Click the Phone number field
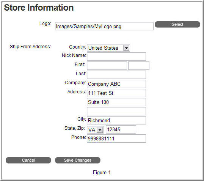 click(x=116, y=139)
